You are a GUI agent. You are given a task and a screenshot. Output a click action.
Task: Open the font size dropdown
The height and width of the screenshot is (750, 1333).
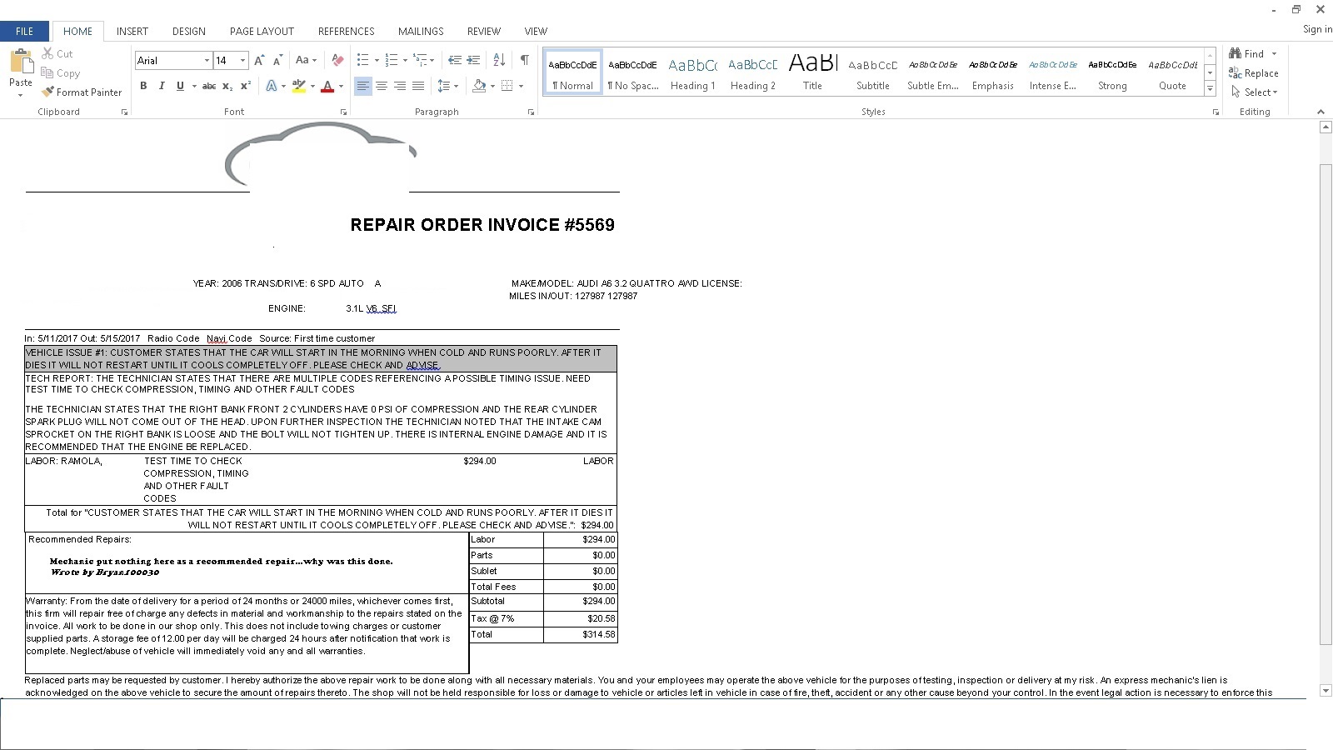242,61
